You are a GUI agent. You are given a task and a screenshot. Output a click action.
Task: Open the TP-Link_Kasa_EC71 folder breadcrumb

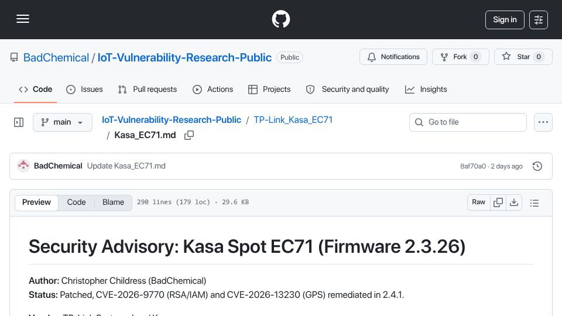(x=293, y=119)
